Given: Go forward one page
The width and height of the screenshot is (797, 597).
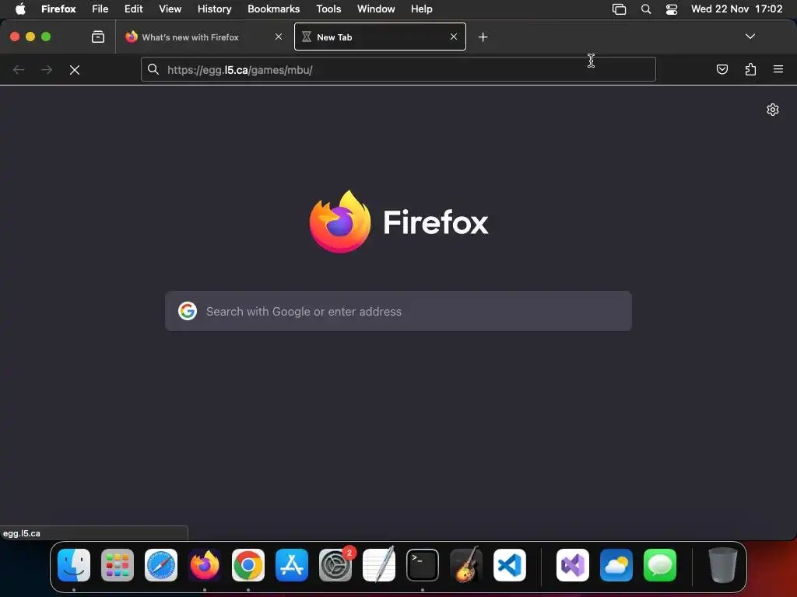Looking at the screenshot, I should (x=47, y=70).
